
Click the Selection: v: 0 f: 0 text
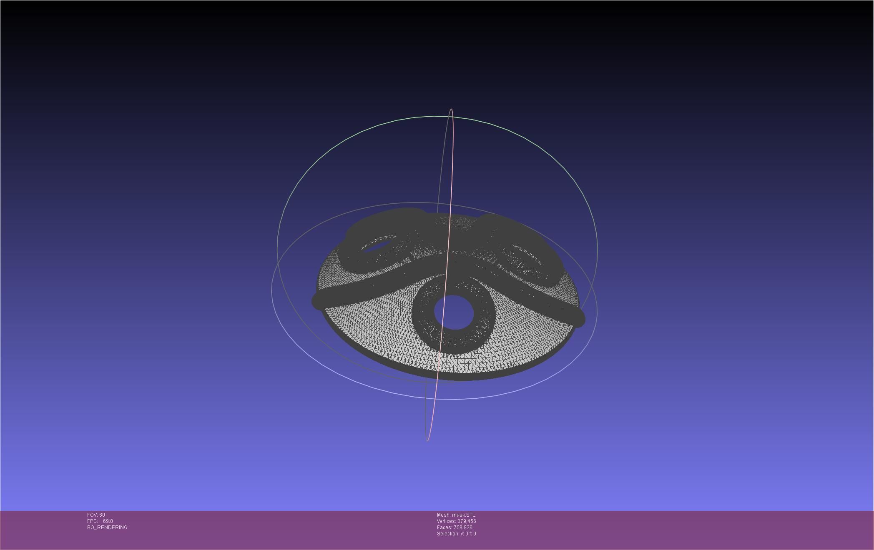(456, 534)
